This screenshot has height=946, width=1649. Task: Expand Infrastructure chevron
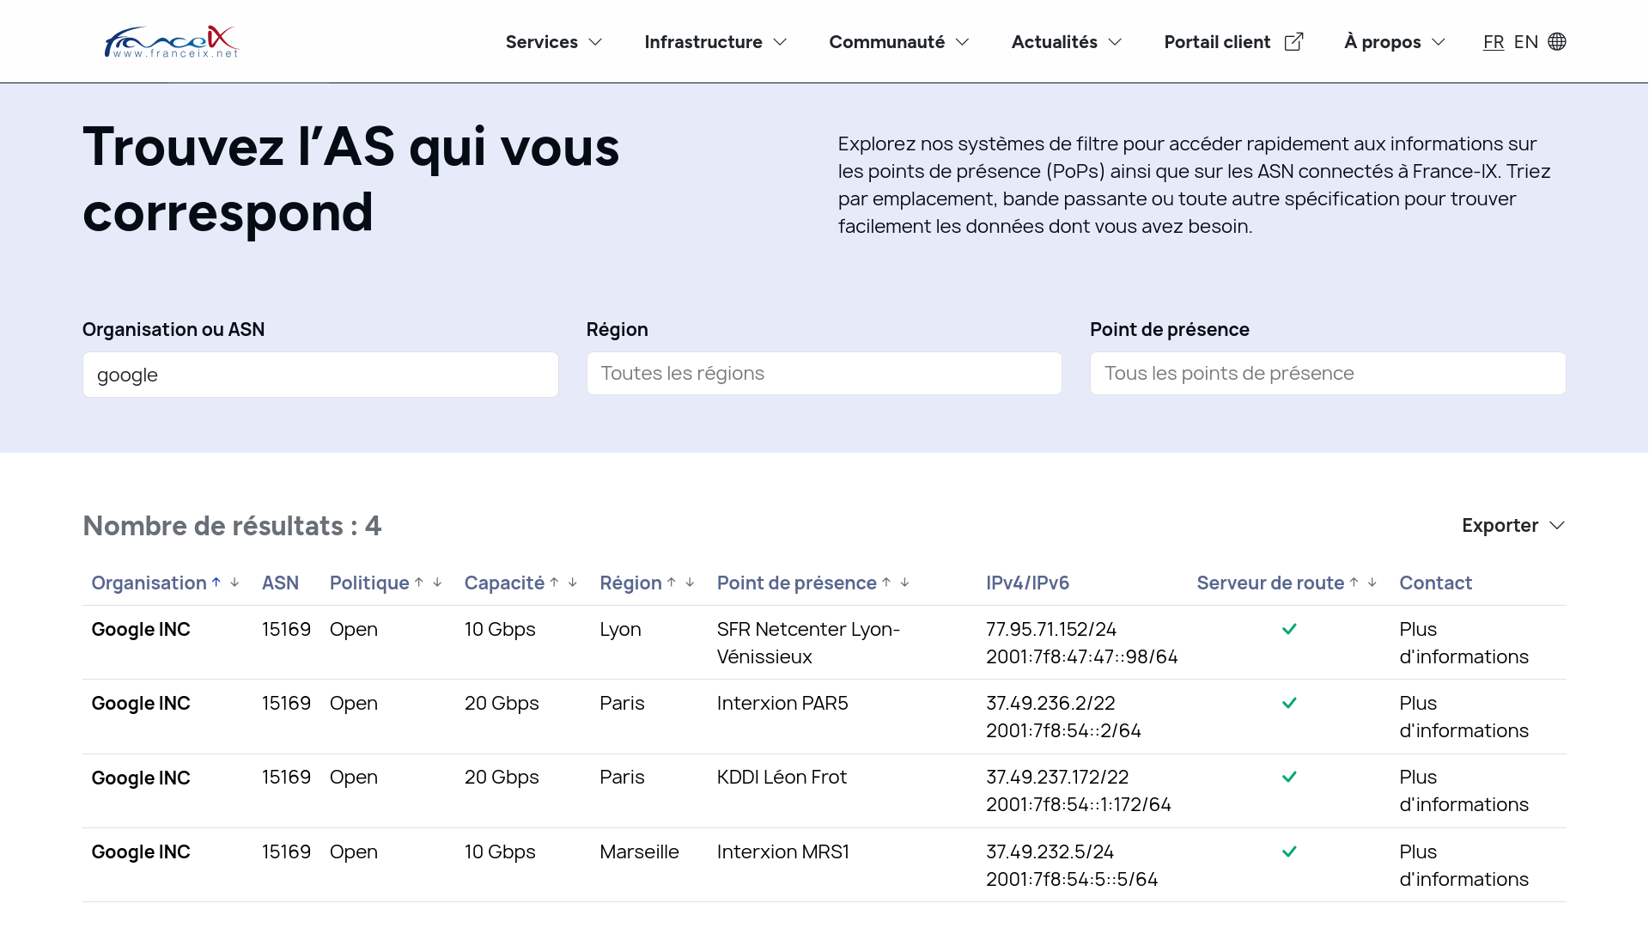coord(780,42)
